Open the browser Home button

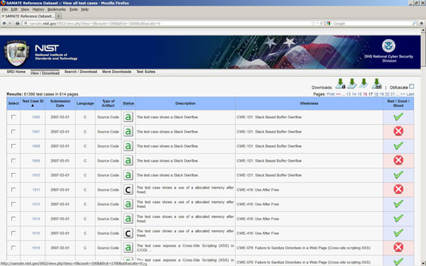click(x=421, y=23)
